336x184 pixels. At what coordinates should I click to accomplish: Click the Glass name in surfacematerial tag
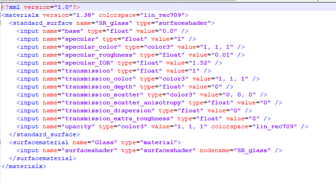(x=104, y=142)
